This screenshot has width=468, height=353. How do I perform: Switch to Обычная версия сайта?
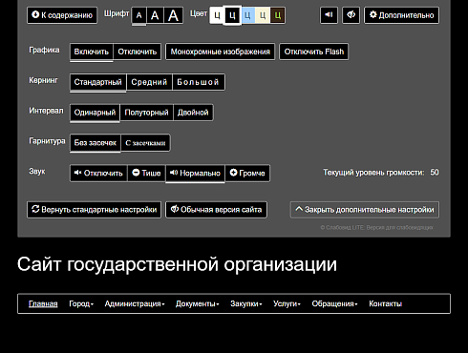coord(216,210)
